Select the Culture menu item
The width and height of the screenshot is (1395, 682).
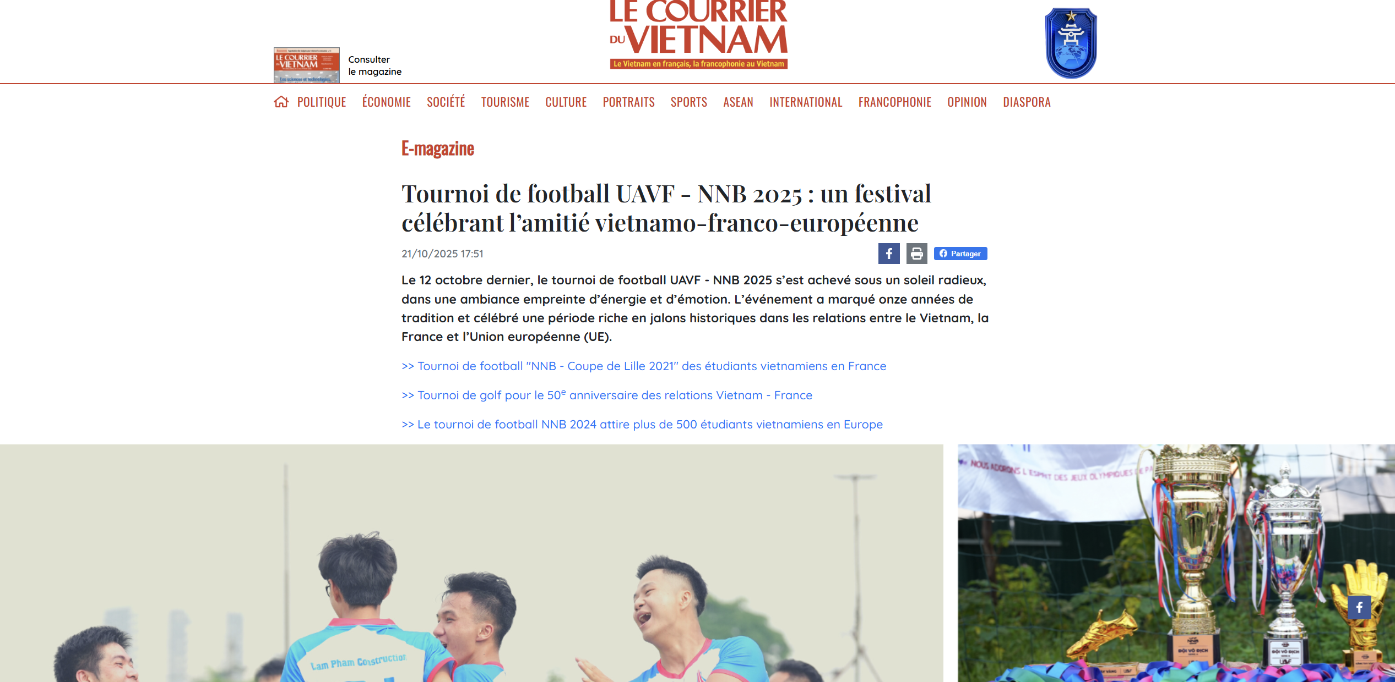[x=566, y=102]
